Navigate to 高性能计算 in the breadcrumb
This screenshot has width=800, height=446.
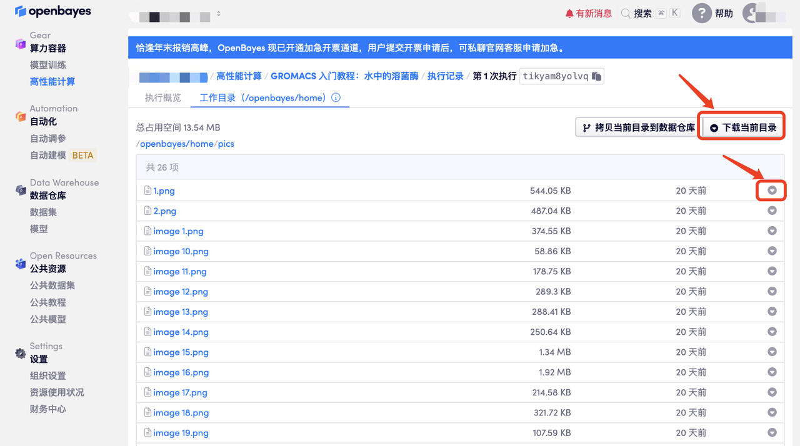click(x=237, y=76)
